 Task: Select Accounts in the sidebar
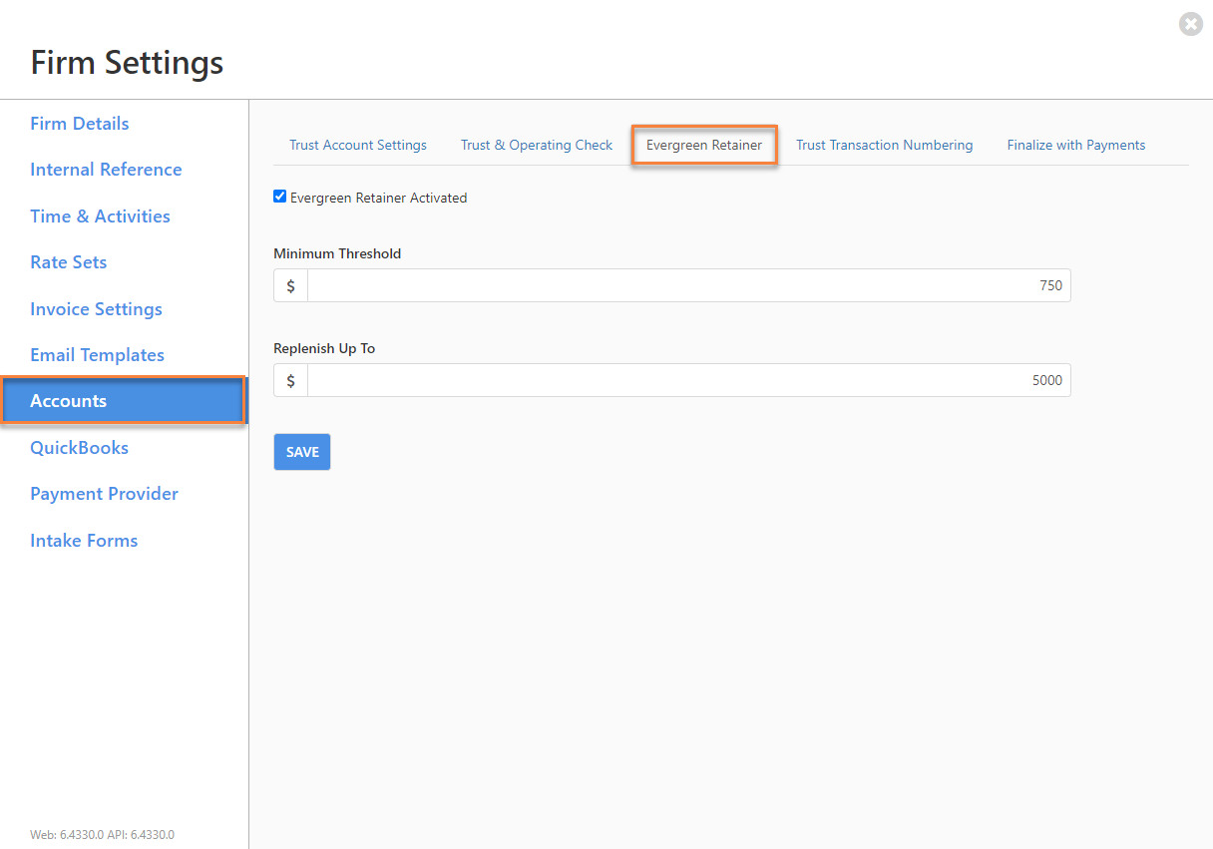69,401
